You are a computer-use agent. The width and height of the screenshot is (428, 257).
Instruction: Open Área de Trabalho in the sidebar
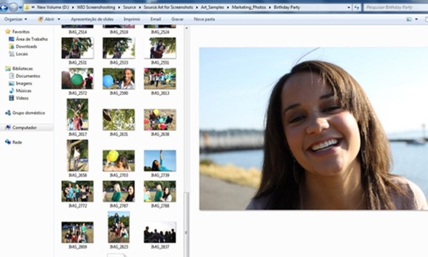click(28, 39)
